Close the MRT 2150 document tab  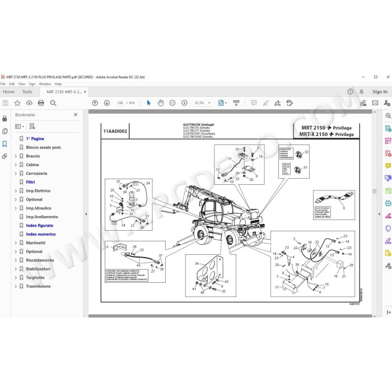[x=85, y=92]
